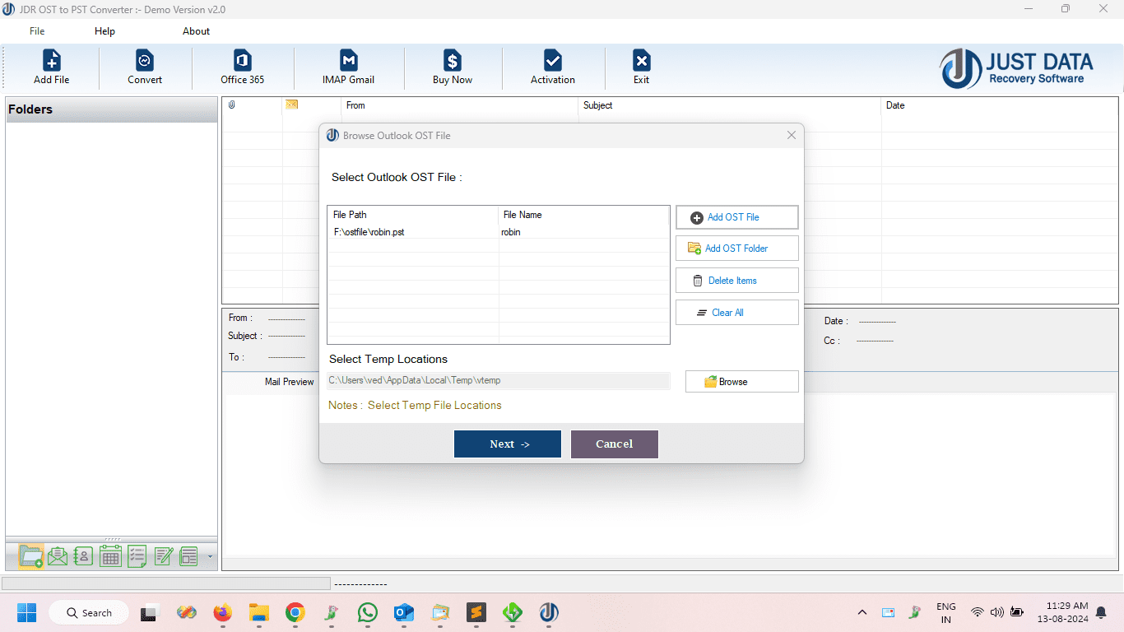
Task: Open the Office 365 export option
Action: [241, 66]
